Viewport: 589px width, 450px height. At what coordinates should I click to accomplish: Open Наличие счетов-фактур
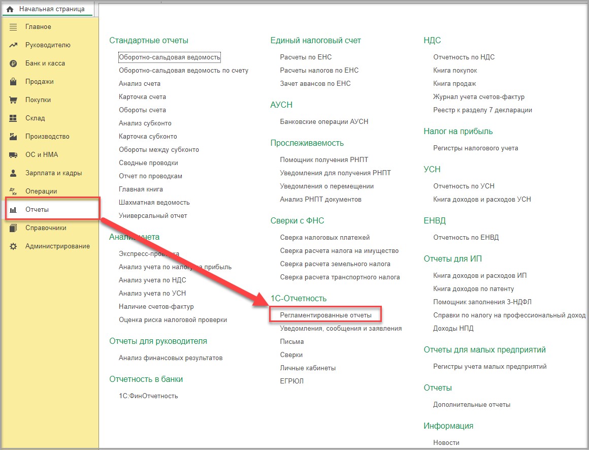[x=156, y=306]
